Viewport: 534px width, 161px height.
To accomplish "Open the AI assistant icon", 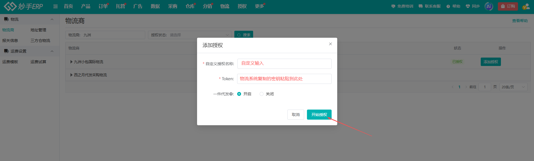I will [x=489, y=6].
